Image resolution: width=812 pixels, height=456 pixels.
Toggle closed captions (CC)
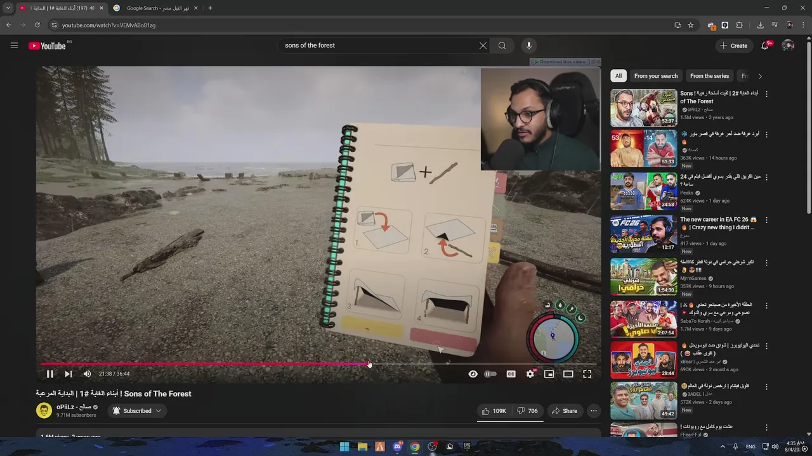511,374
